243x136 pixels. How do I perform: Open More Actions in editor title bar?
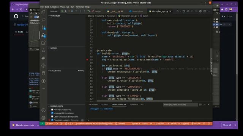pos(209,11)
